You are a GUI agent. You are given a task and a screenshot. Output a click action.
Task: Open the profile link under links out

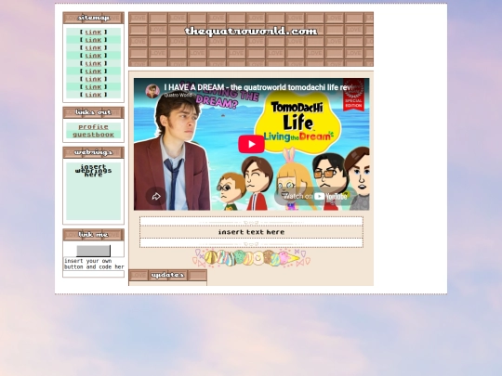point(93,127)
